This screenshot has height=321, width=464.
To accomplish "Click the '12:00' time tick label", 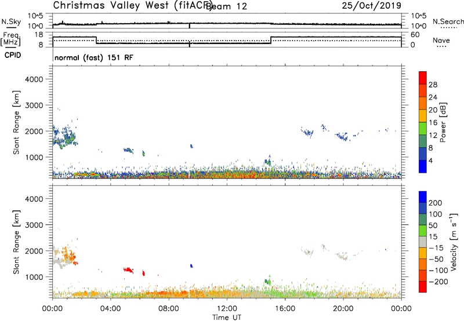I will coord(227,309).
